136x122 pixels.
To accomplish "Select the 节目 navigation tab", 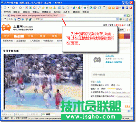I will 19,36.
